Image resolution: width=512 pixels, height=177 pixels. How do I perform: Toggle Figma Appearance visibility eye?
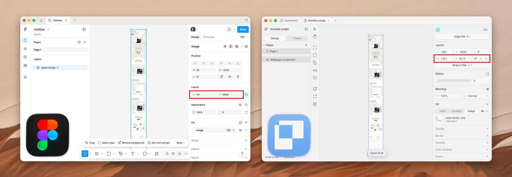click(x=240, y=105)
